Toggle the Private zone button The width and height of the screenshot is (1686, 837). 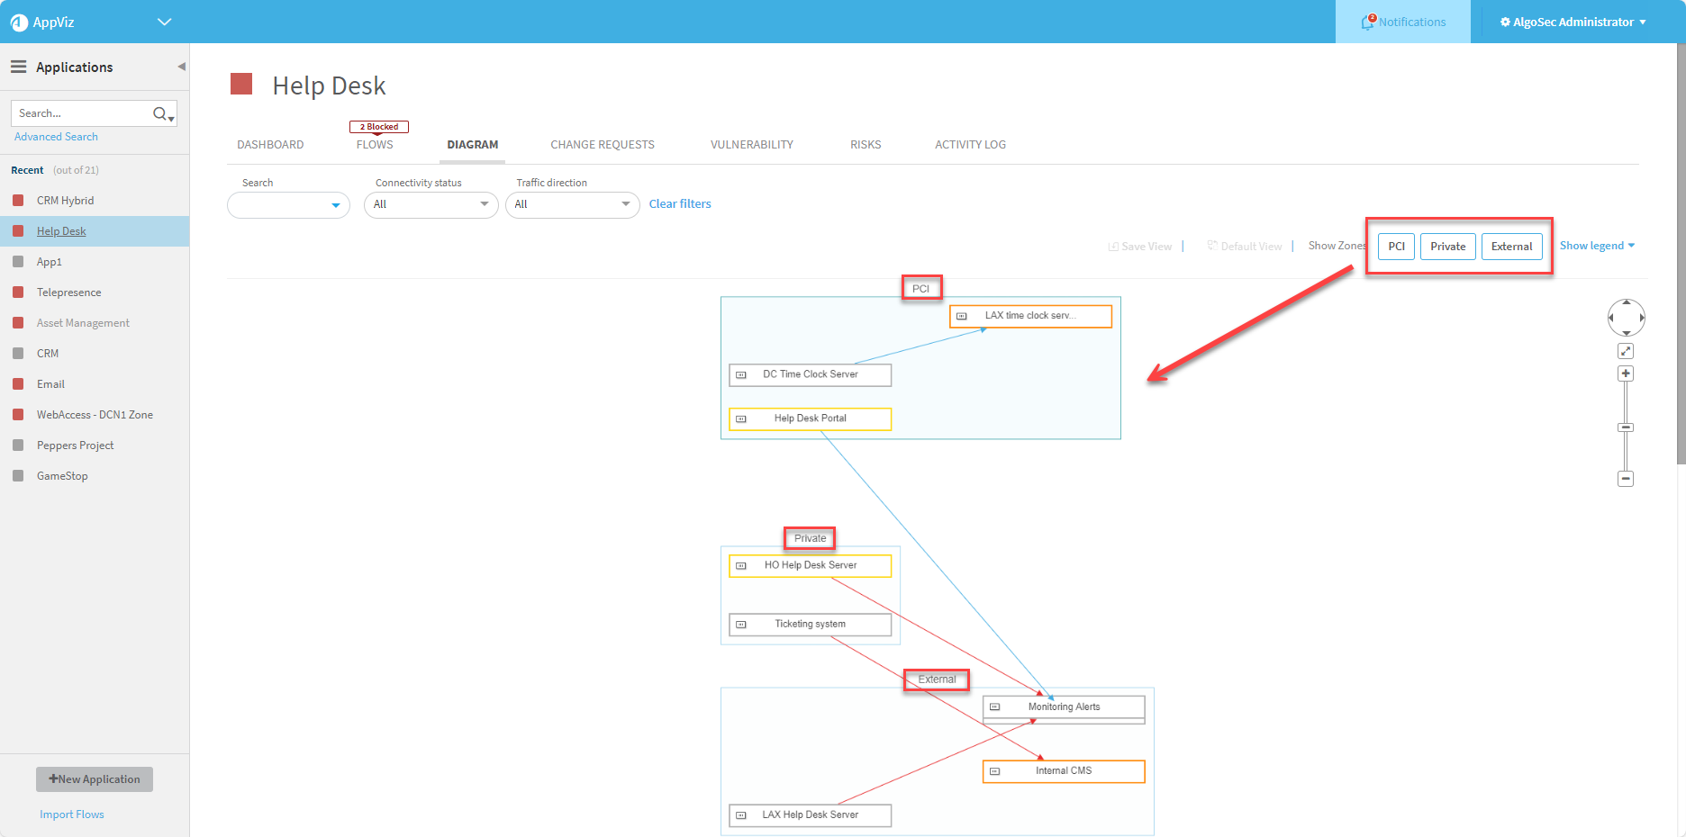tap(1447, 247)
